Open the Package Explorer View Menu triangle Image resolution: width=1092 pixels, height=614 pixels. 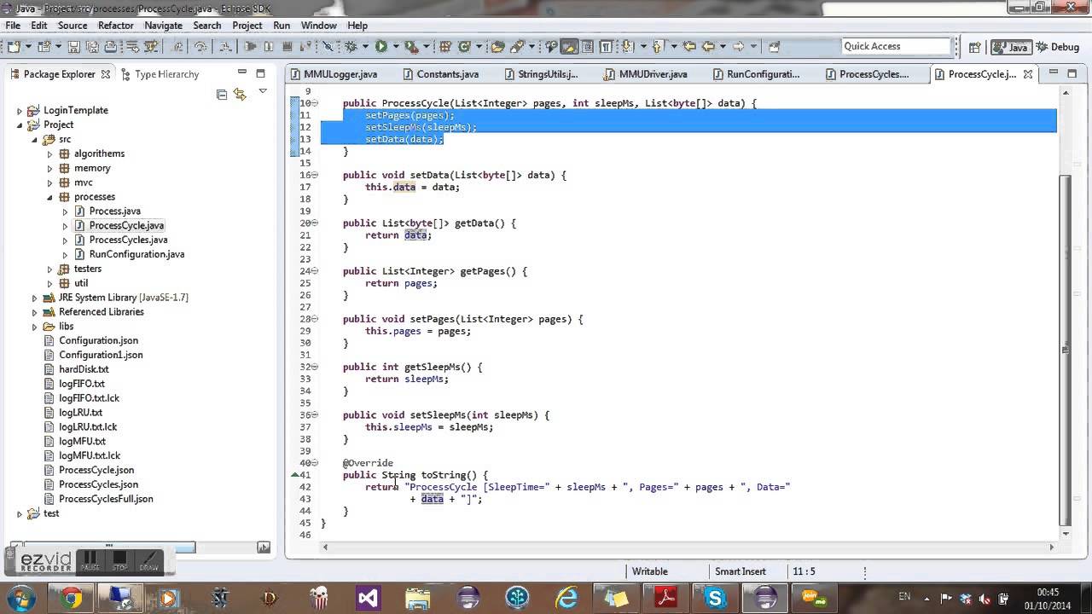(x=263, y=91)
